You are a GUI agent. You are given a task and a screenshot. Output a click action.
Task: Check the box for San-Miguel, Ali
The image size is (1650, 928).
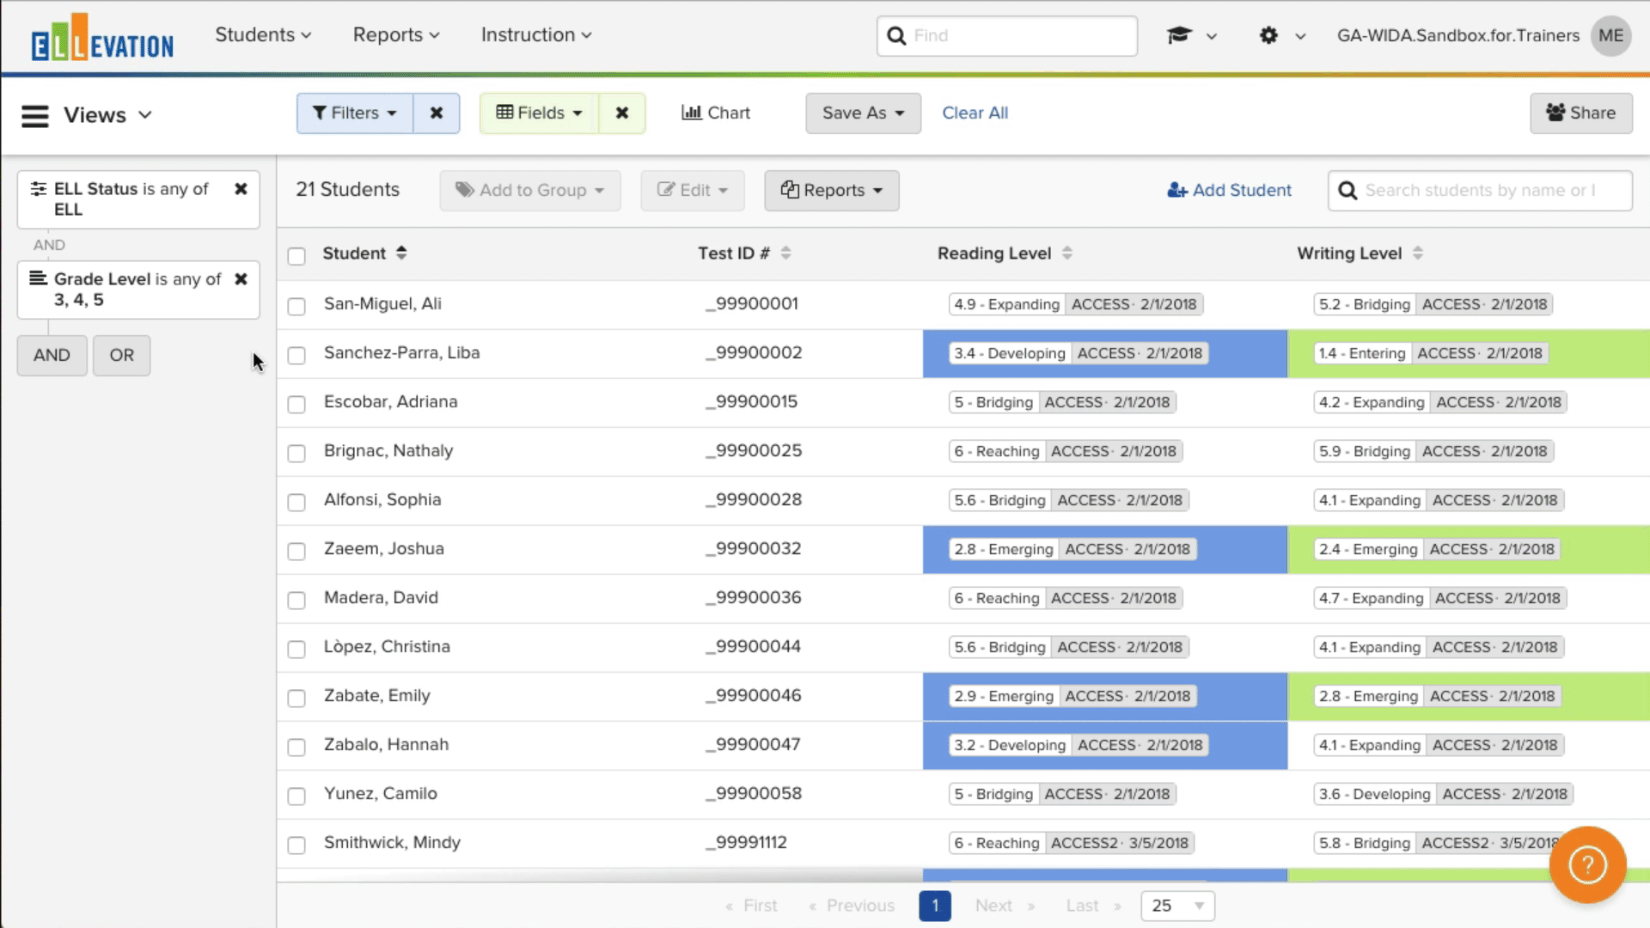(296, 306)
